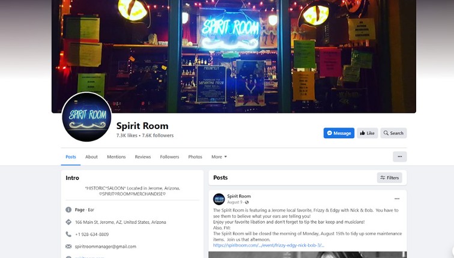
Task: Click the thumbs-up Like icon
Action: coord(362,133)
